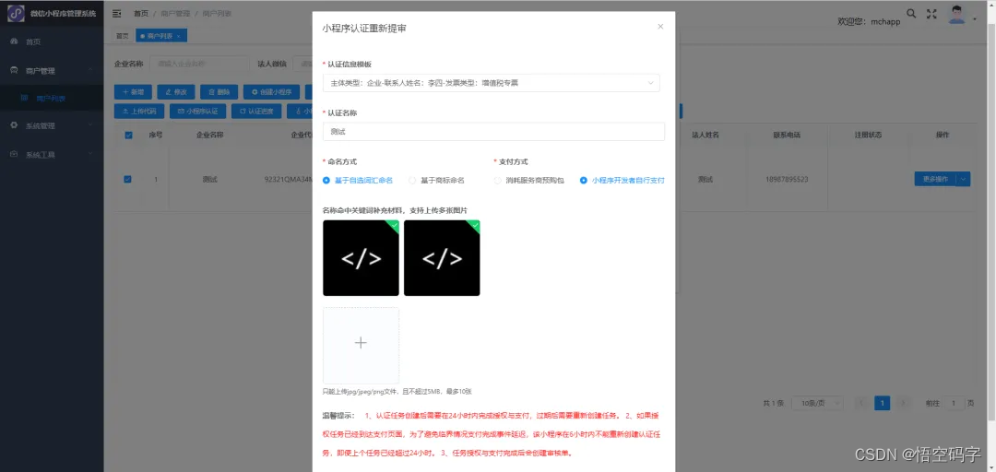The height and width of the screenshot is (472, 996).
Task: Expand the 系统管理 sidebar menu
Action: (x=52, y=125)
